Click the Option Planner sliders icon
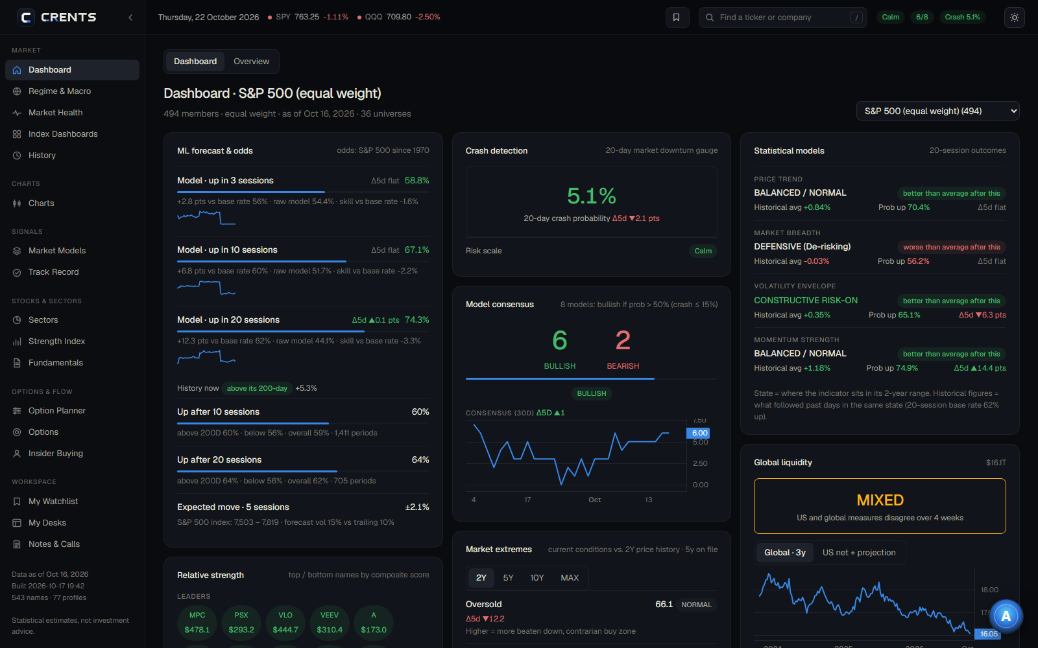Screen dimensions: 1038x648 pyautogui.click(x=17, y=411)
